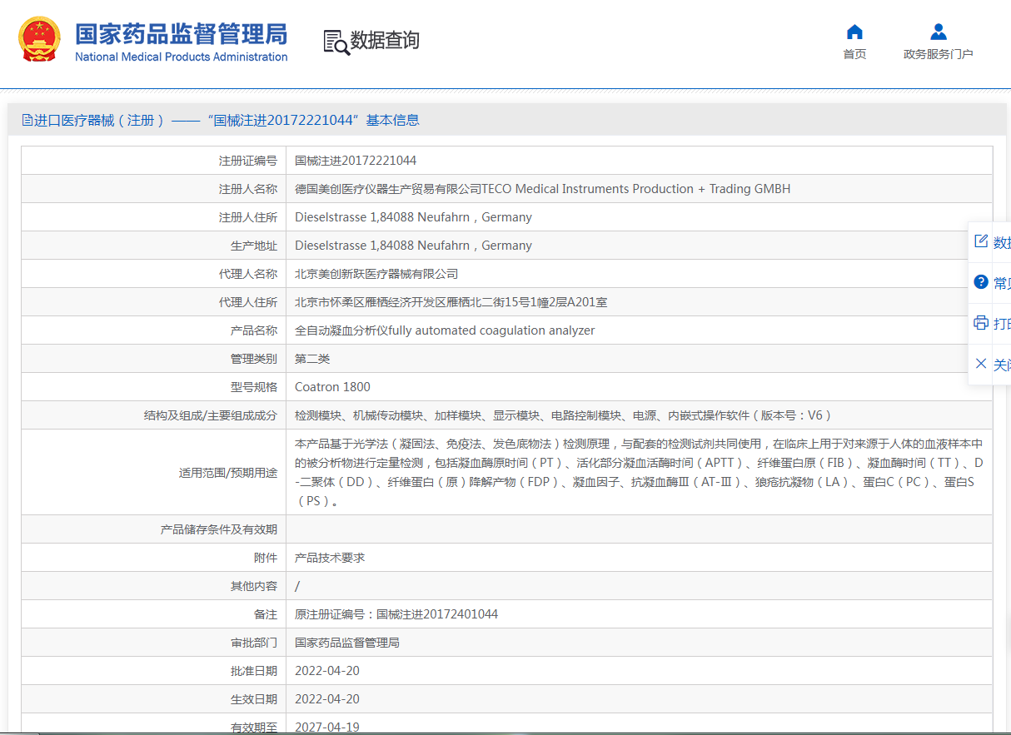Click Dieselstrasse address in 生产地址 row

tap(413, 246)
